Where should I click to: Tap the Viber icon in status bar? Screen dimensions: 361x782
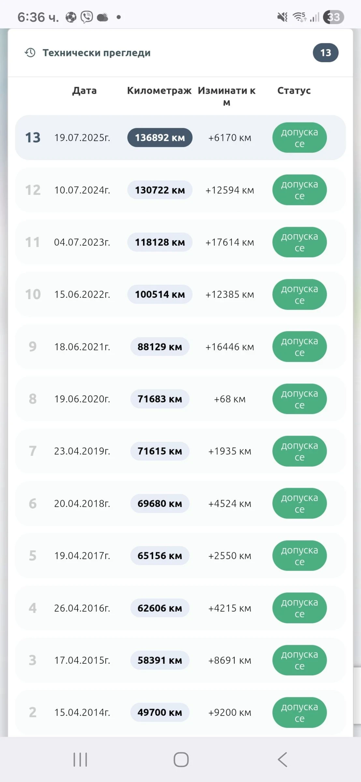pos(87,17)
